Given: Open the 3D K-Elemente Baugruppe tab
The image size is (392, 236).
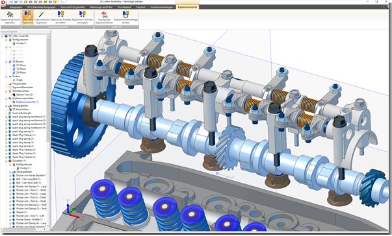Looking at the screenshot, I should click(x=41, y=7).
